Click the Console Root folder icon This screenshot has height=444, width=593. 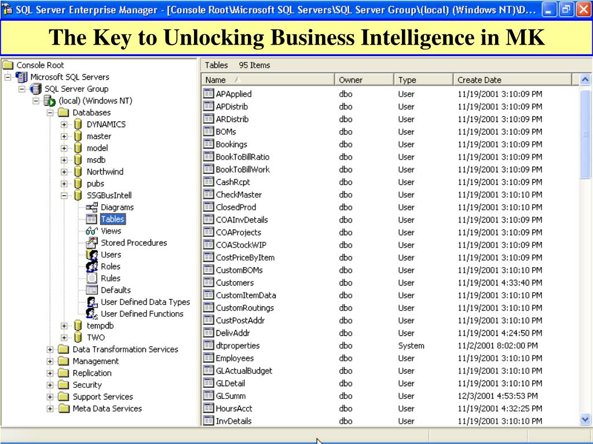[x=8, y=65]
